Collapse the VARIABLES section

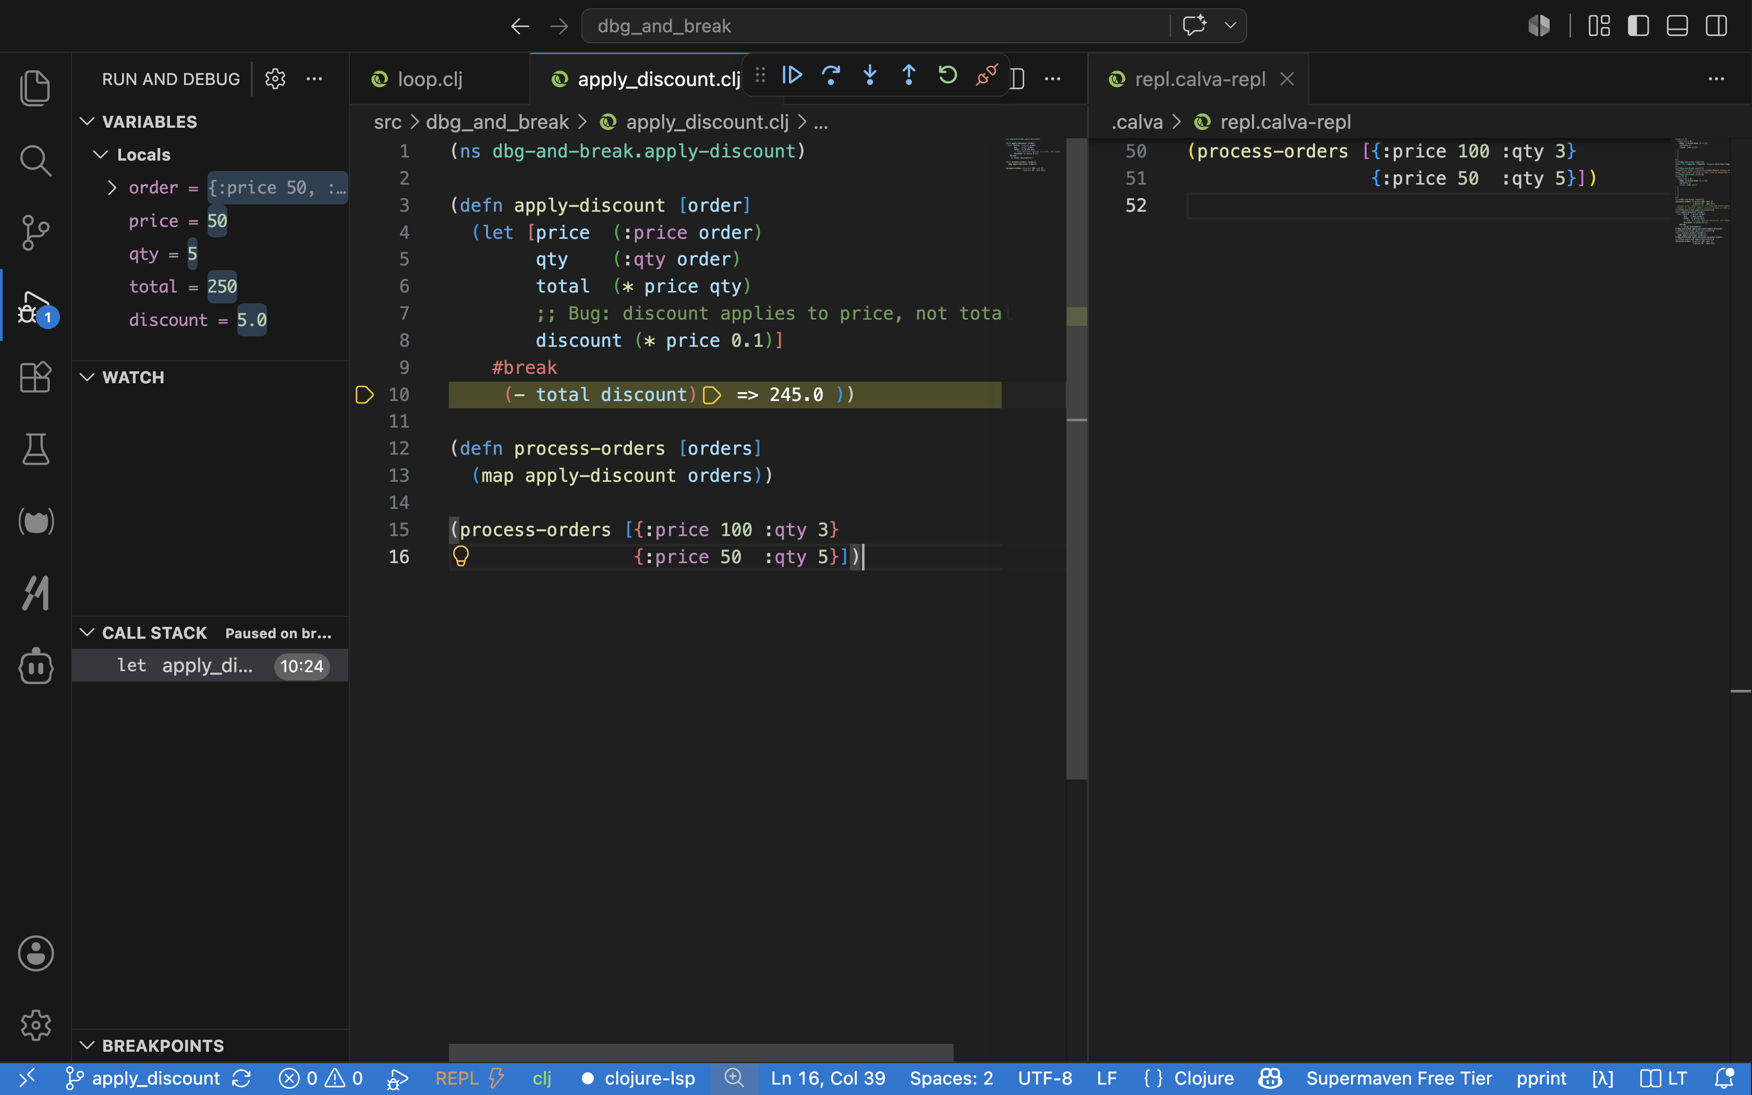click(x=88, y=121)
